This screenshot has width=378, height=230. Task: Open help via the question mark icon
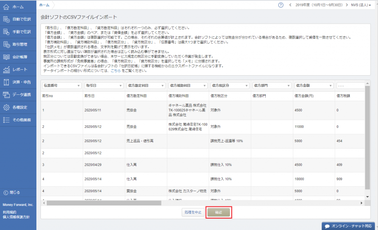(281, 5)
